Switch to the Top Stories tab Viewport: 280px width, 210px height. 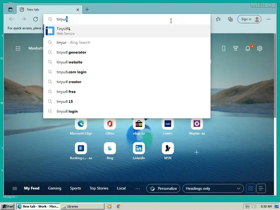[99, 188]
